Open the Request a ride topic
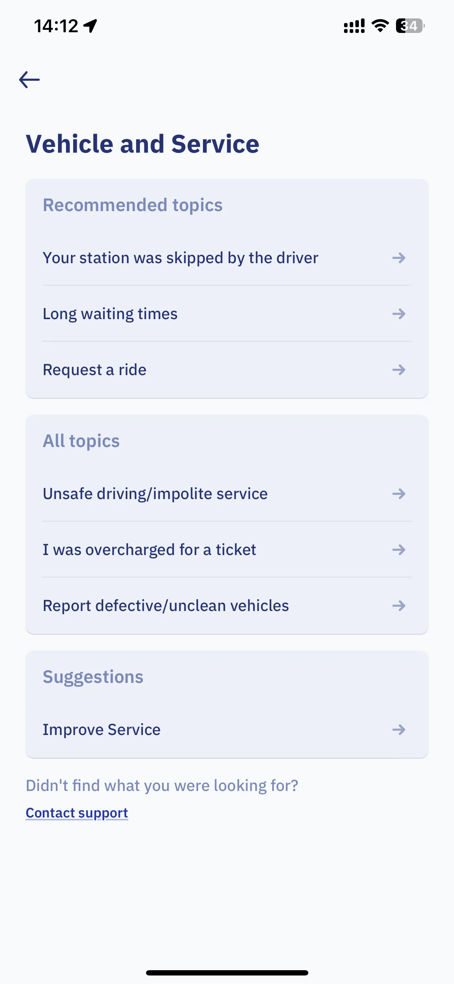 pos(227,370)
